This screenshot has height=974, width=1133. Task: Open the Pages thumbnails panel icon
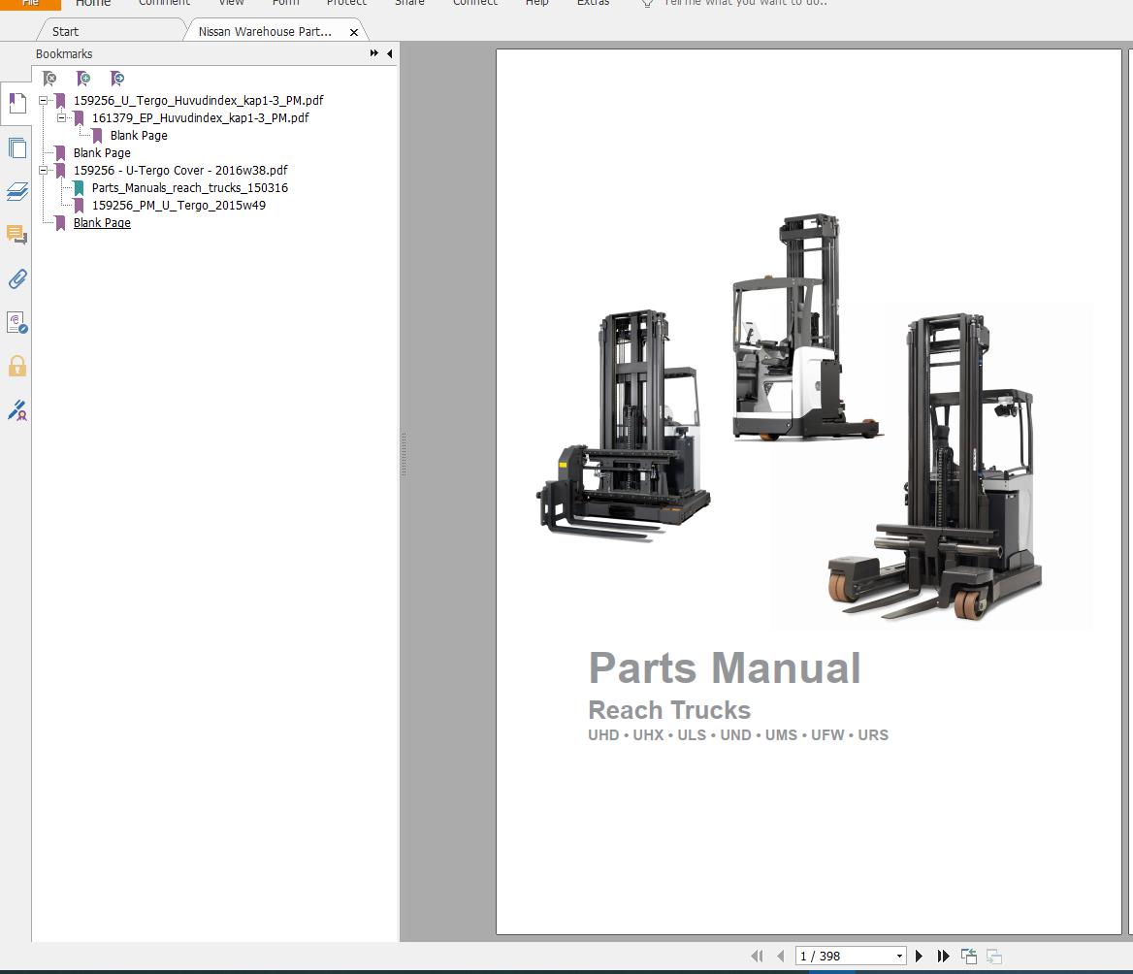16,147
